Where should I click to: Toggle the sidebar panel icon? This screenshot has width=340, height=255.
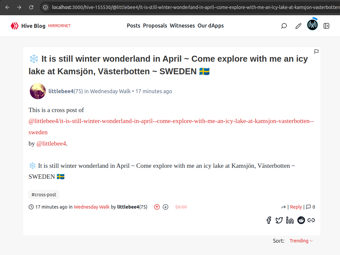pos(326,26)
